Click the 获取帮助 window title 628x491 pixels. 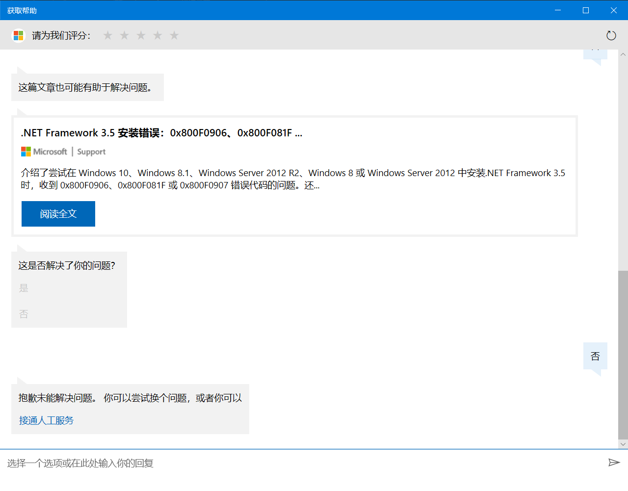[22, 10]
